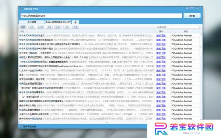This screenshot has height=138, width=221.
Task: Click the vertical scrollbar thumb
Action: click(x=201, y=47)
